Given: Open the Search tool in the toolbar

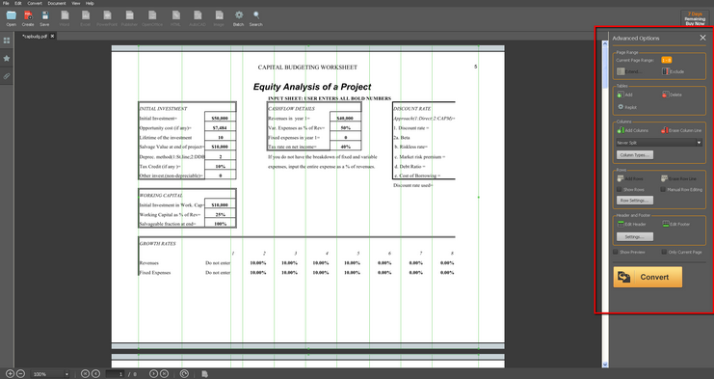Looking at the screenshot, I should [x=256, y=18].
